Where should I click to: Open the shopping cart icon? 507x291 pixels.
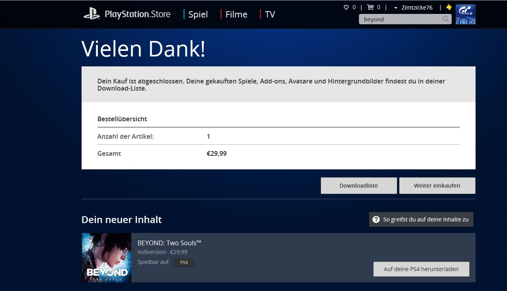pos(370,7)
